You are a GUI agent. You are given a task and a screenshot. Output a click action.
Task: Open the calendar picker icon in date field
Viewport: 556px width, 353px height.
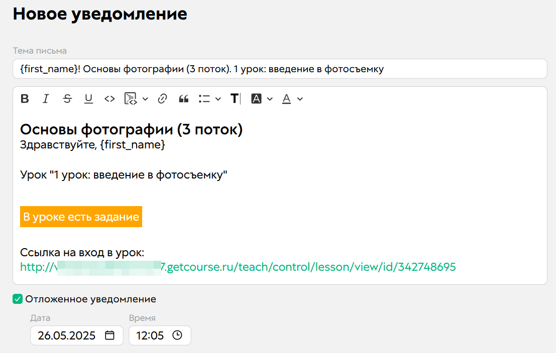pyautogui.click(x=110, y=335)
